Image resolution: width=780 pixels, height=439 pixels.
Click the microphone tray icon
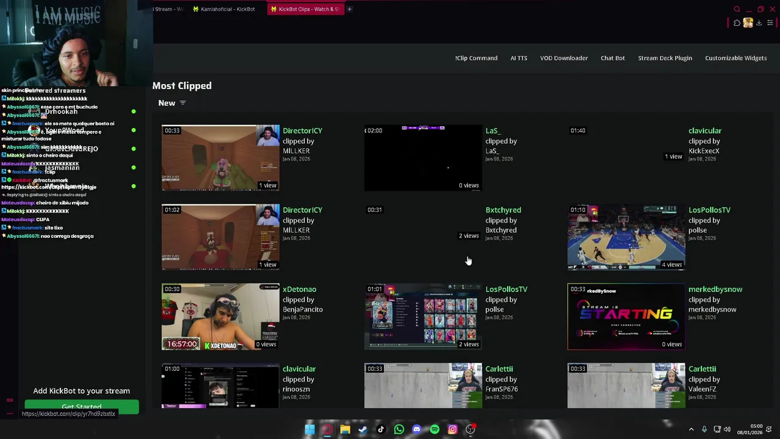click(704, 429)
